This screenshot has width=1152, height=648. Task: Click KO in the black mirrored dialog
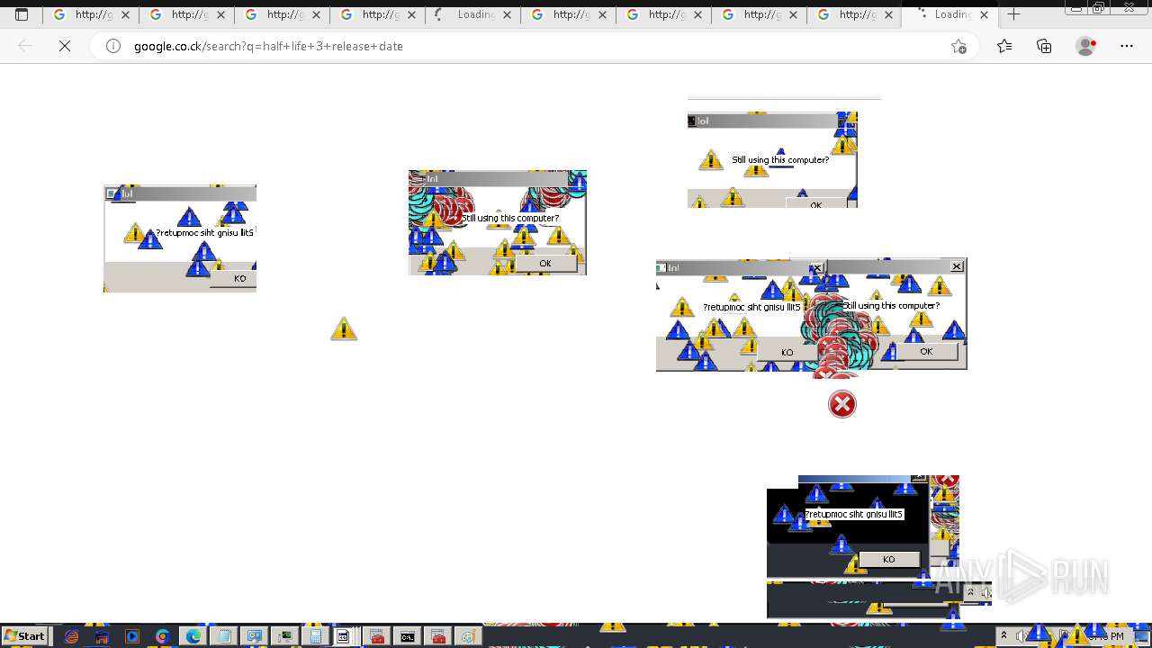pyautogui.click(x=889, y=560)
